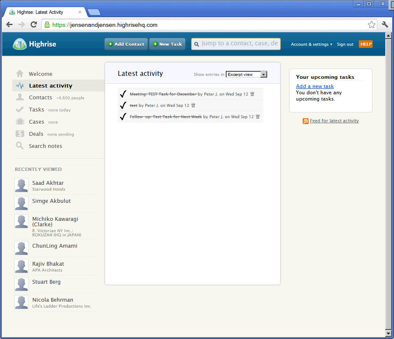Close the Highrise browser tab

[x=80, y=12]
